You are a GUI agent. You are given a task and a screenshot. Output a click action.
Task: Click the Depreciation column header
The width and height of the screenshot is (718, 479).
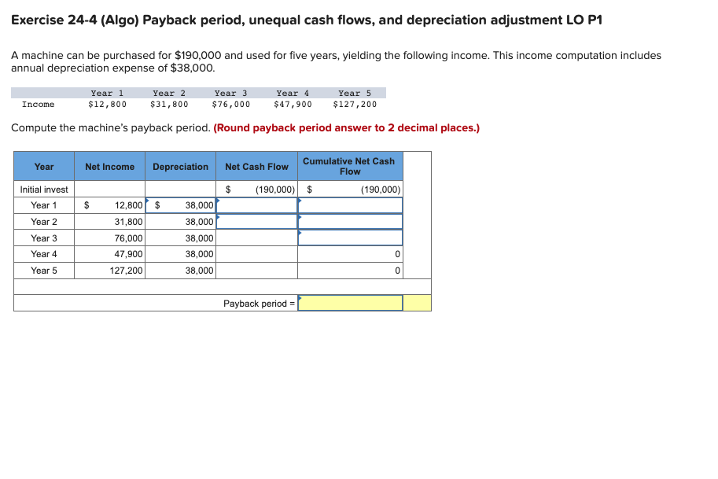[181, 165]
